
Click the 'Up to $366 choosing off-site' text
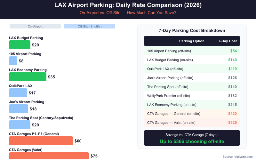[192, 141]
